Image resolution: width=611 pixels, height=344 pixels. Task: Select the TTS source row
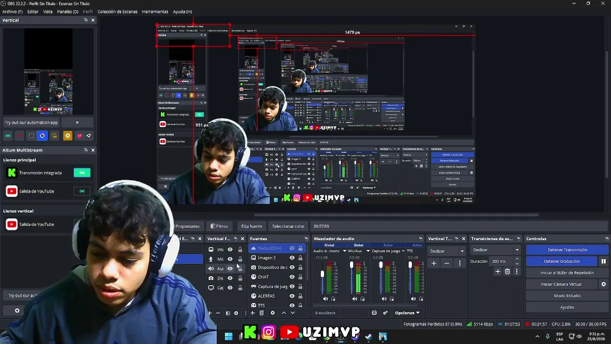(277, 305)
